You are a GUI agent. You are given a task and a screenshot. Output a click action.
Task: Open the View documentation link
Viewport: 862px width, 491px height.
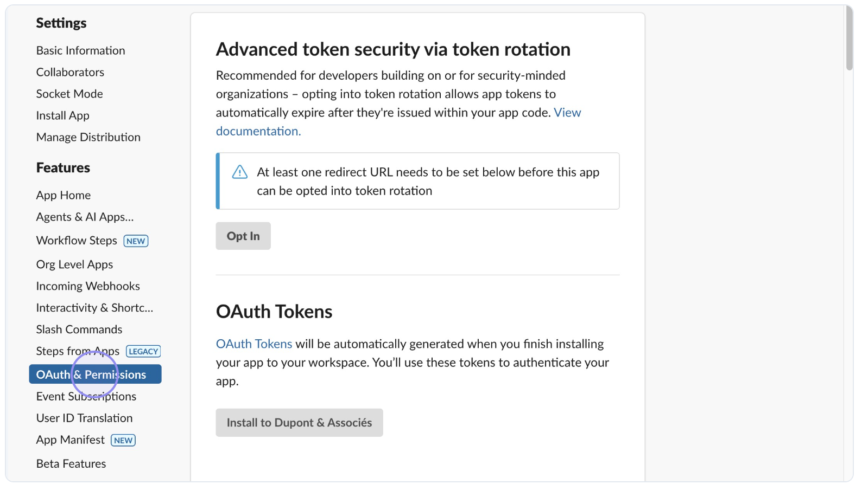[x=567, y=113]
